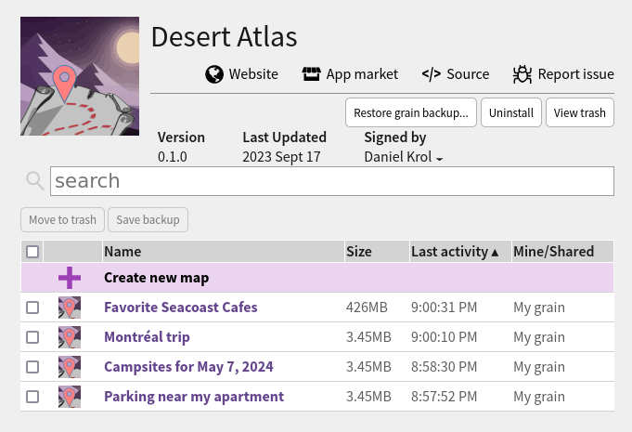Click the Favorite Seacoast Cafes map pin icon

pyautogui.click(x=70, y=308)
